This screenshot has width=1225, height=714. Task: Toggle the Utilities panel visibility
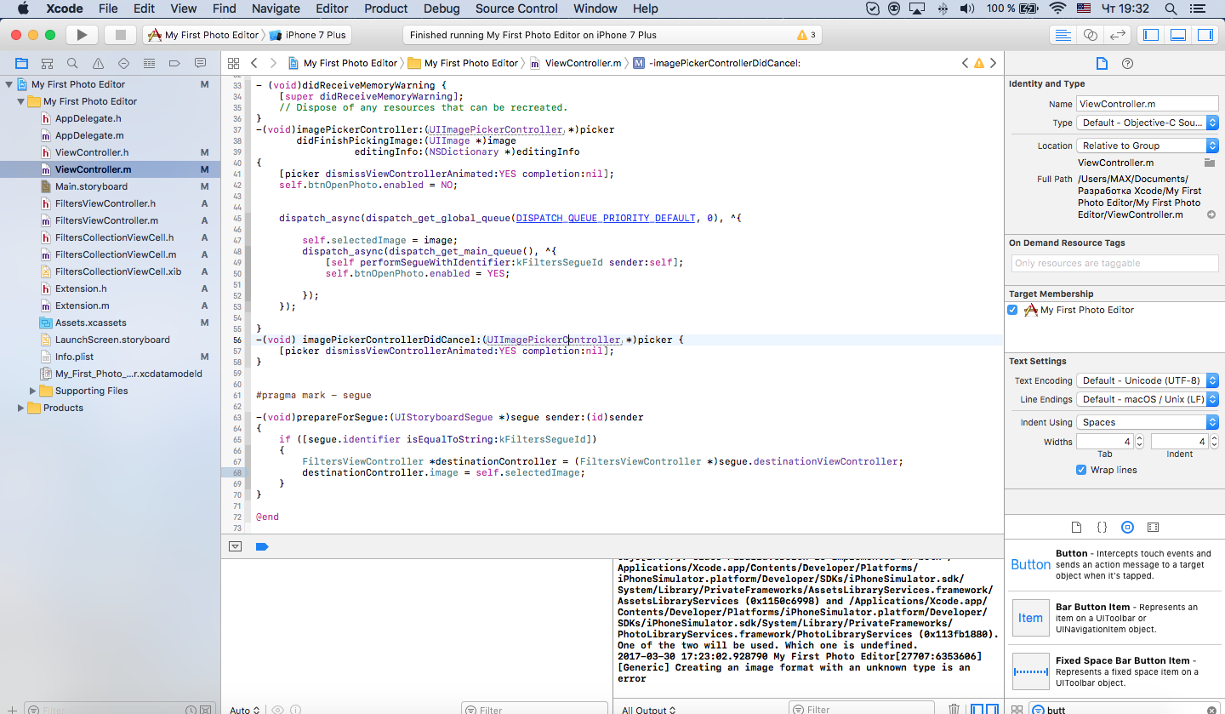[x=1205, y=35]
